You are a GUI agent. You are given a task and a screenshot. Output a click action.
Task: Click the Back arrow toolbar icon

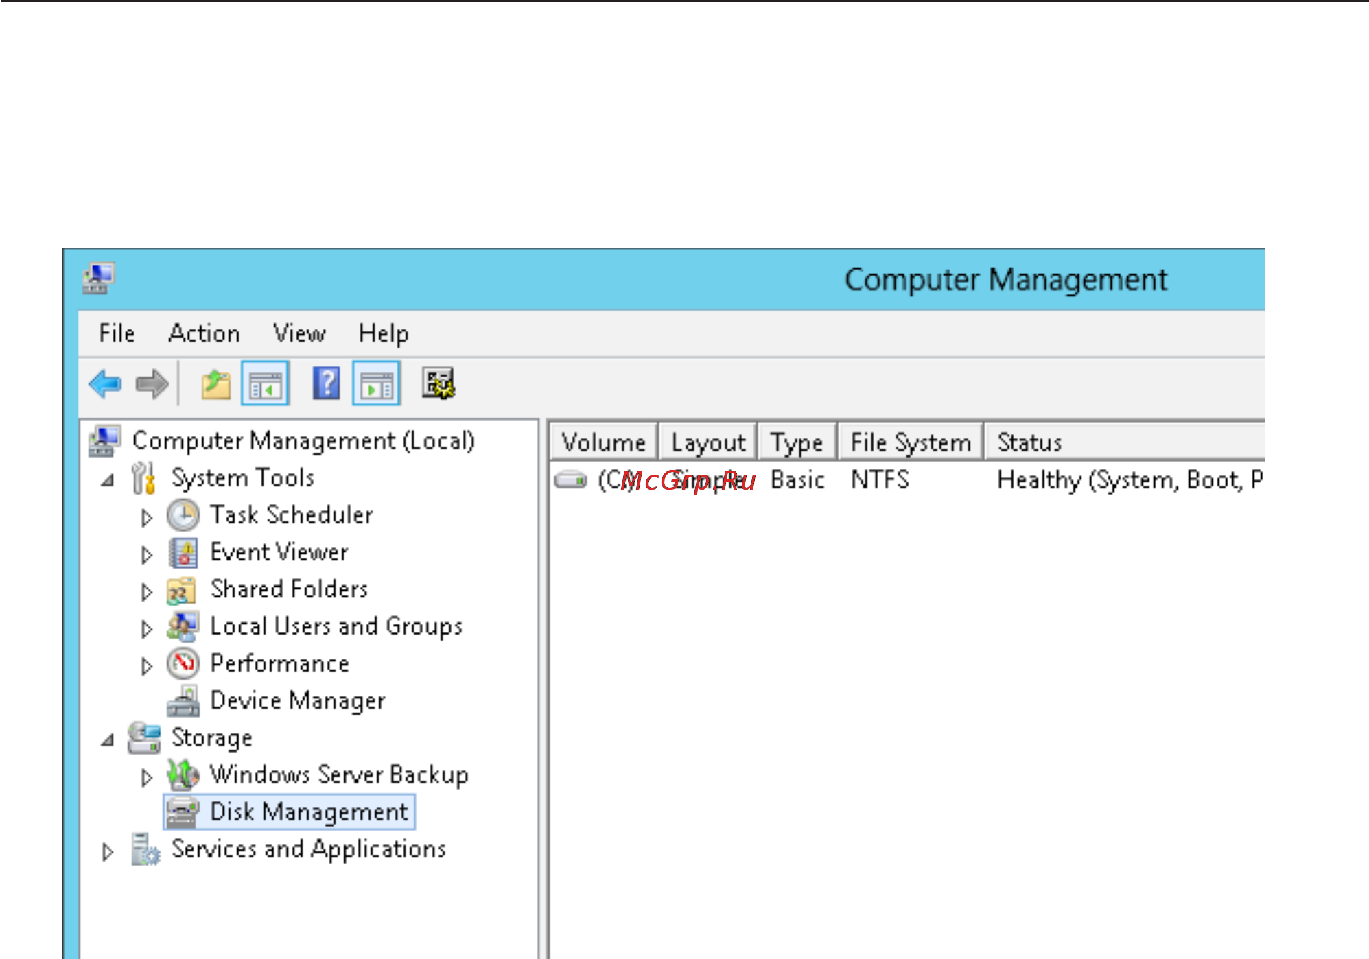(105, 383)
